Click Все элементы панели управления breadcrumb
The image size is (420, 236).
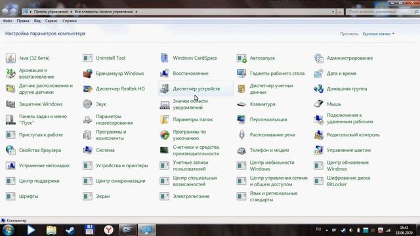pyautogui.click(x=104, y=12)
